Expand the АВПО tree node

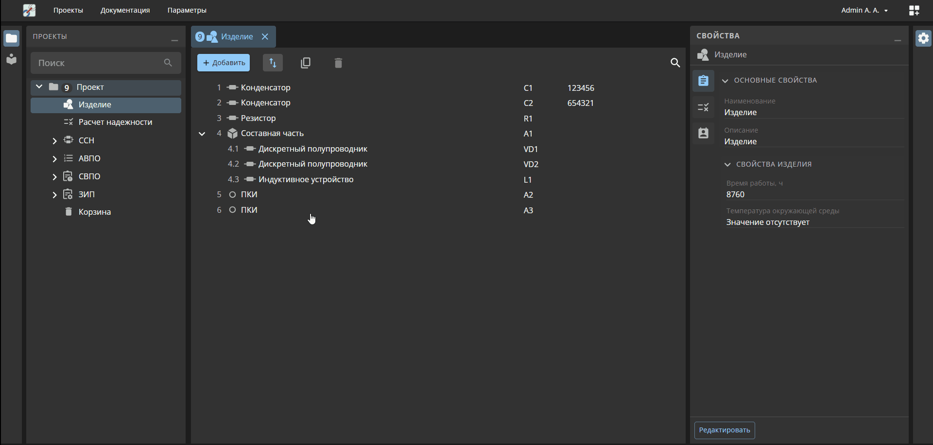[x=54, y=159]
